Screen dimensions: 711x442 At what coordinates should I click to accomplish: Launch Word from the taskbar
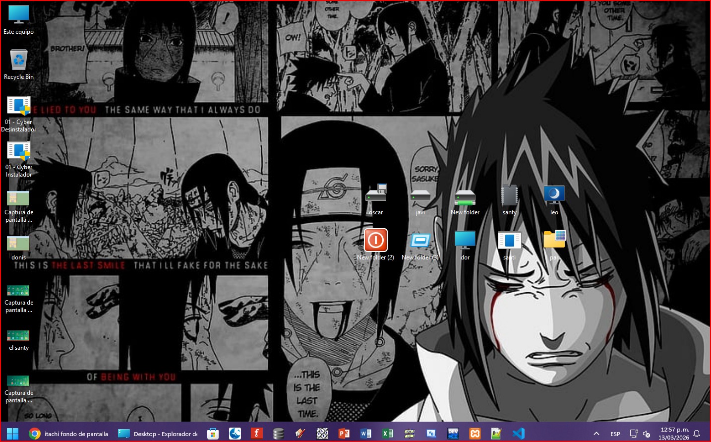(365, 434)
